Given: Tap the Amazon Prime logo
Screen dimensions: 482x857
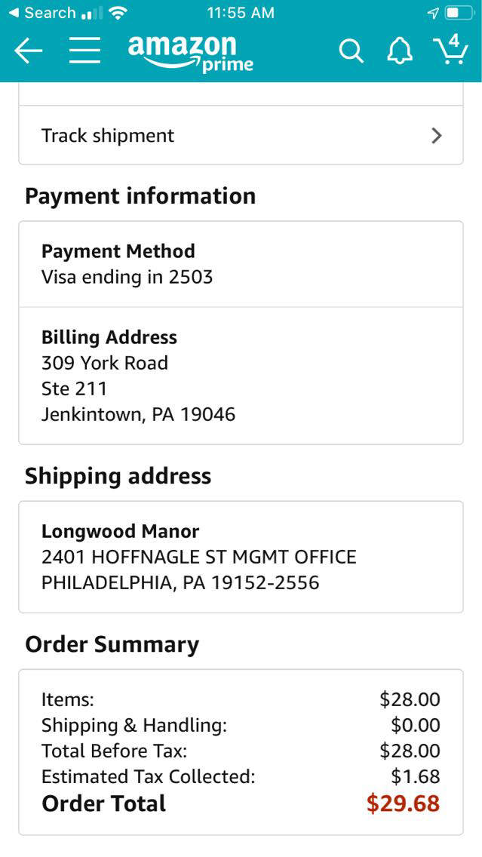Looking at the screenshot, I should (190, 53).
